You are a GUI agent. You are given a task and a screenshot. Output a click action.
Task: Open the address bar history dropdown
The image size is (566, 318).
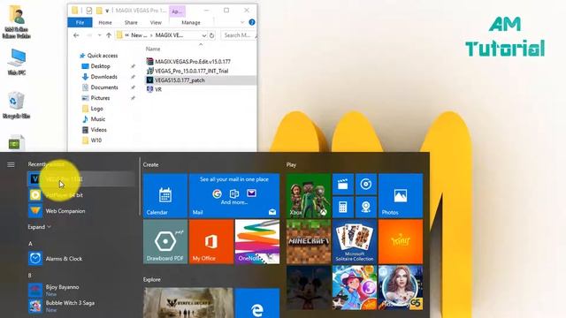tap(204, 35)
